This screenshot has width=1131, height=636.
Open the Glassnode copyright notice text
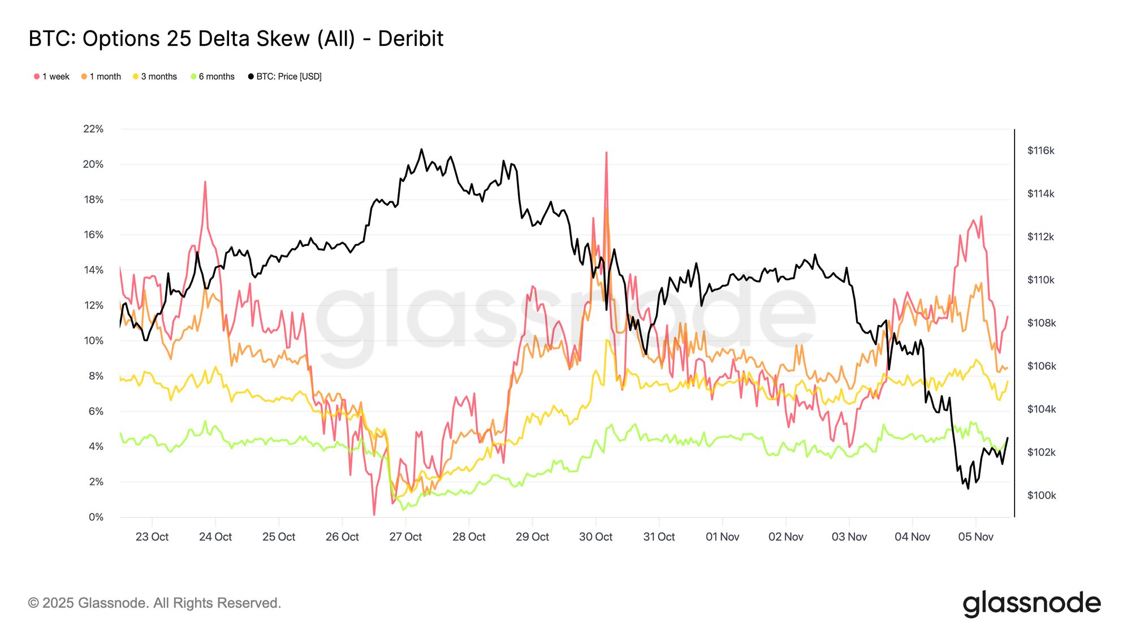pos(154,603)
